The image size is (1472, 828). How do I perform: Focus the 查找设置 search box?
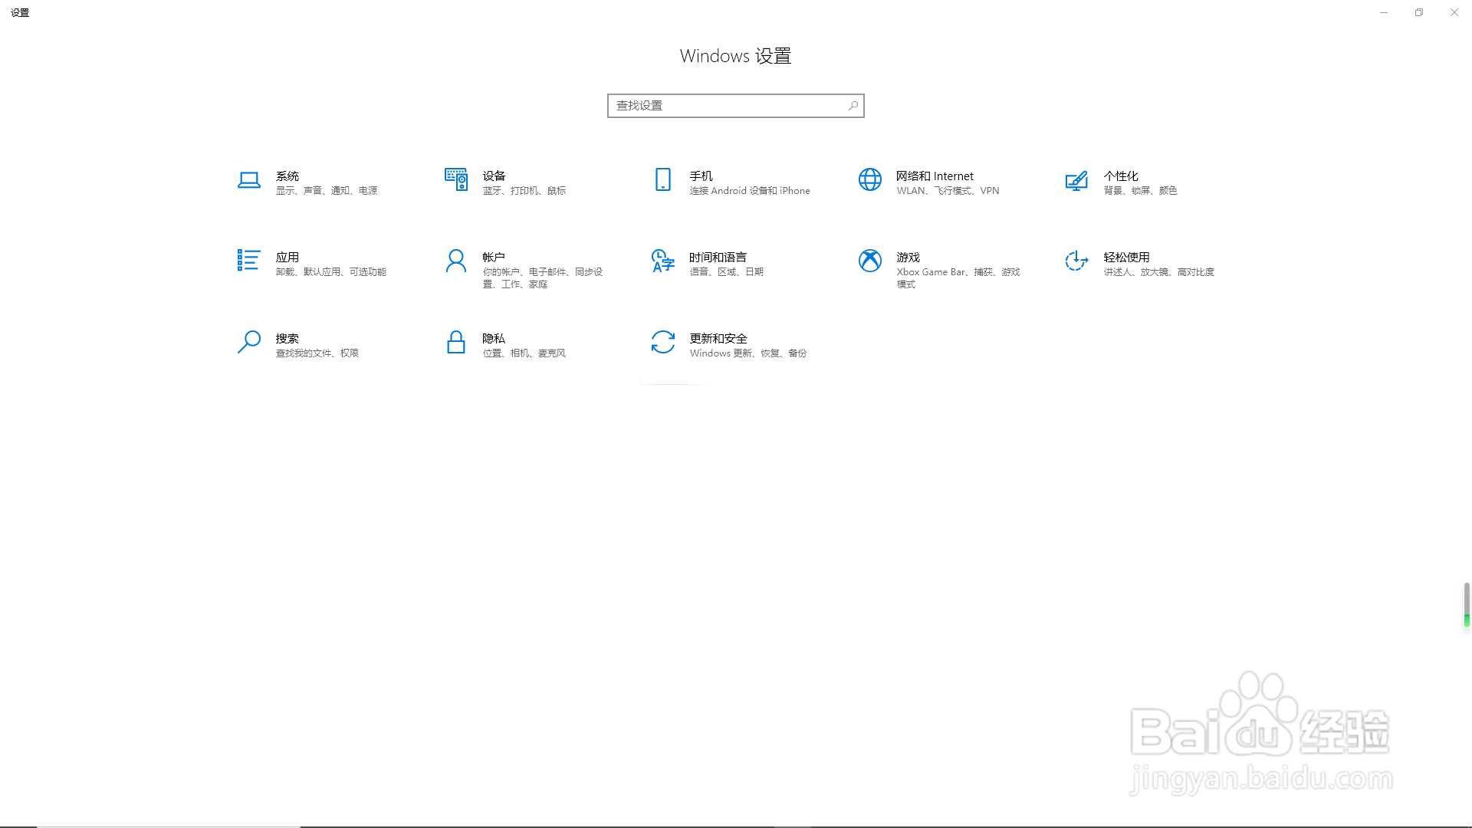(x=728, y=106)
